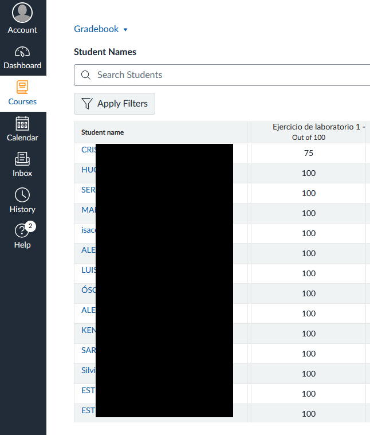Focus the Search Students field
The height and width of the screenshot is (435, 370).
tap(229, 75)
